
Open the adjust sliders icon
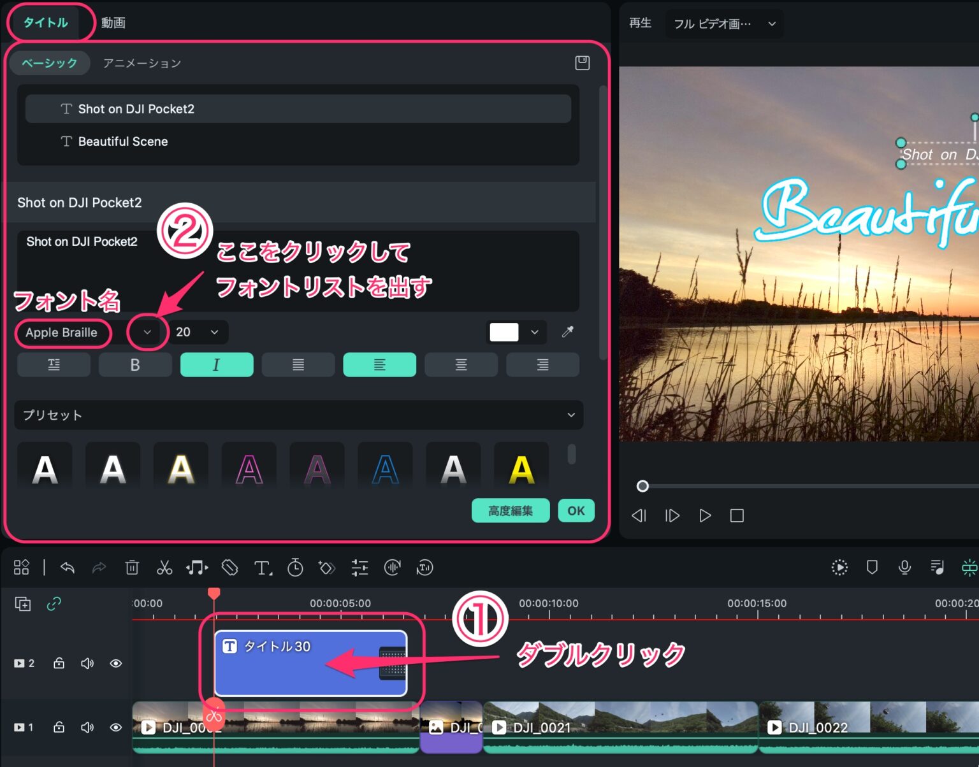tap(359, 567)
